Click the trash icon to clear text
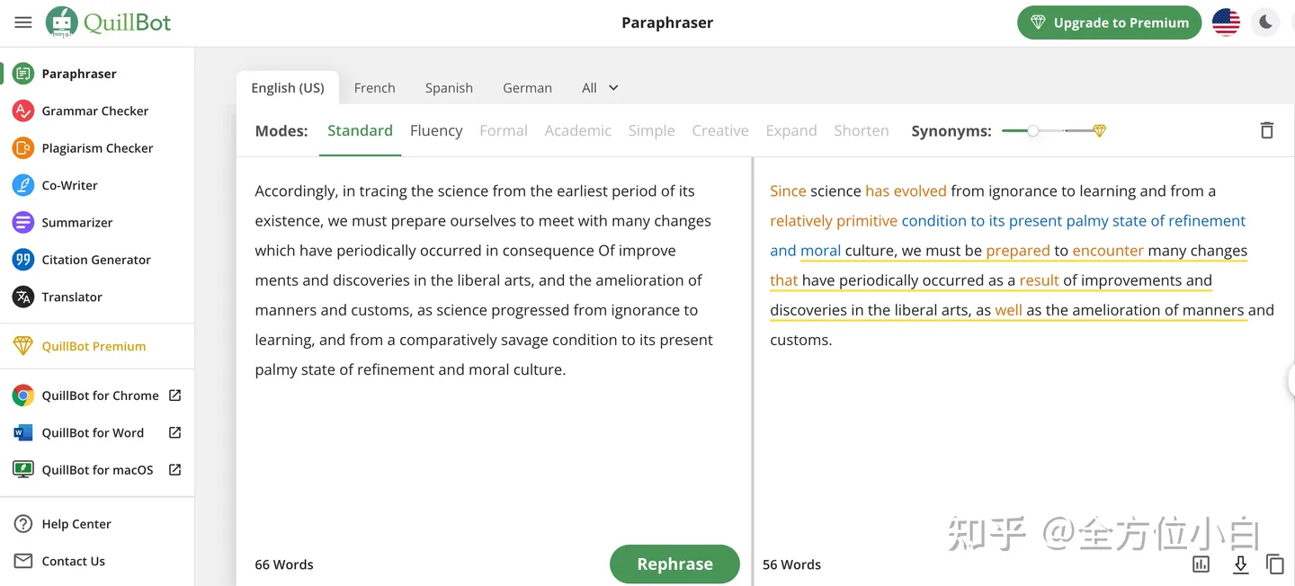Viewport: 1295px width, 586px height. (1266, 130)
